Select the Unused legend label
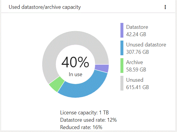This screenshot has height=132, width=177. 135,80
